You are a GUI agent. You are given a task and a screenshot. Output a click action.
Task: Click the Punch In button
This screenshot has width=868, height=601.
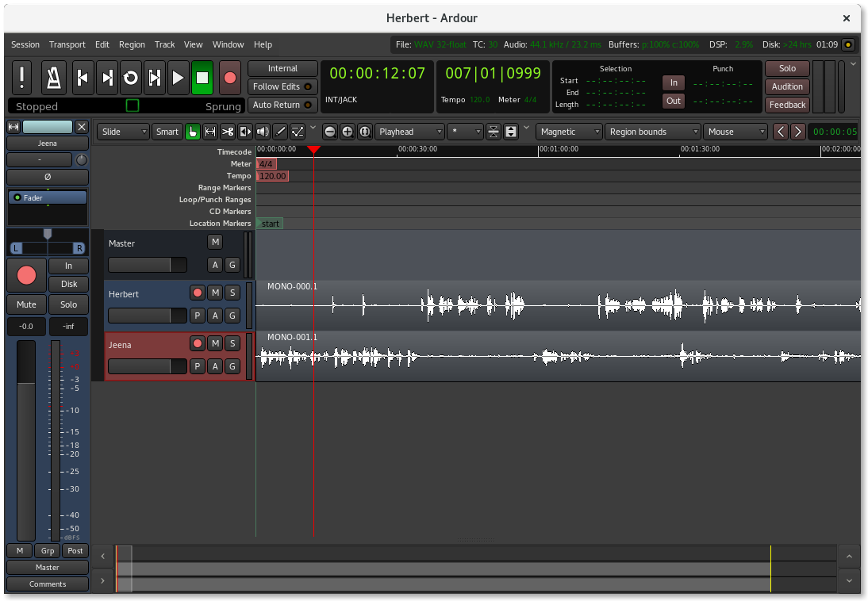[x=674, y=82]
